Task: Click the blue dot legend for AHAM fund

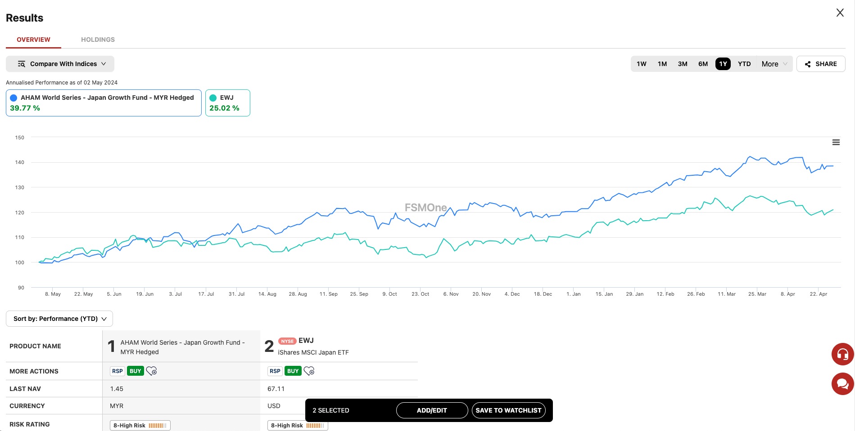Action: pos(14,98)
